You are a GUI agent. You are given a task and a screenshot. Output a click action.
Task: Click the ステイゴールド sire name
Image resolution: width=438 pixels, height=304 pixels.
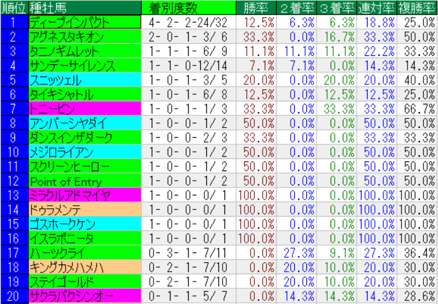click(85, 282)
